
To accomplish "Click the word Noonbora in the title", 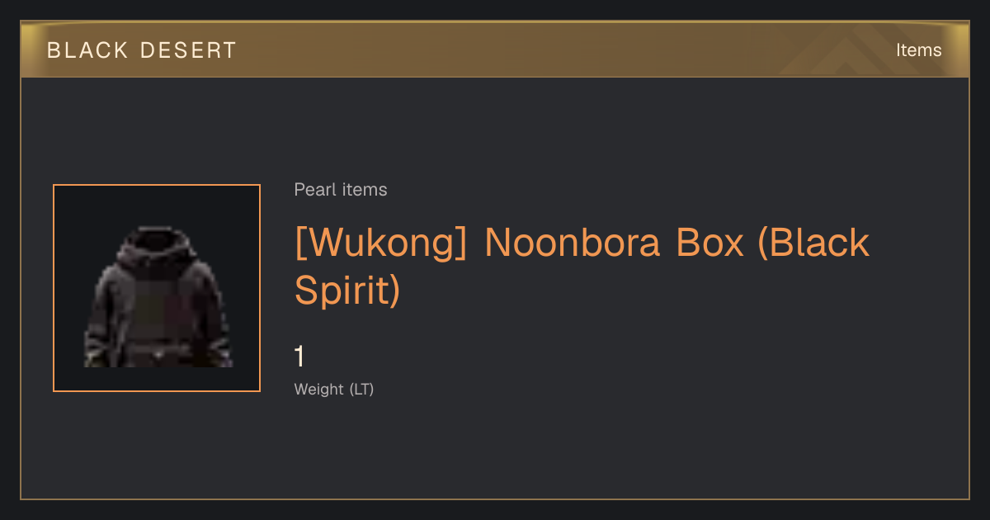I will point(573,243).
